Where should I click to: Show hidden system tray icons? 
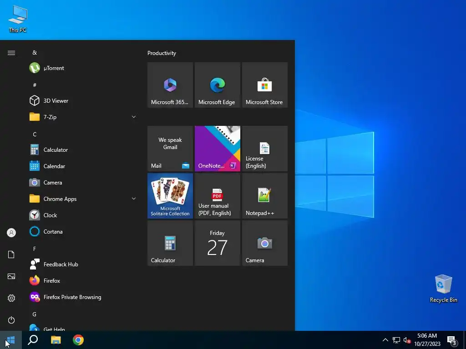tap(385, 340)
